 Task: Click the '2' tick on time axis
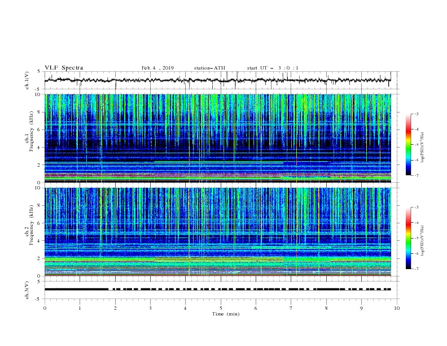[x=115, y=308]
